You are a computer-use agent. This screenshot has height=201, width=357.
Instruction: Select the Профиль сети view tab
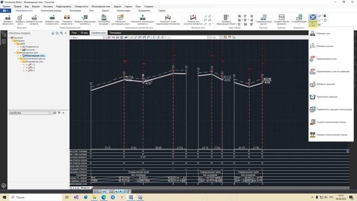tap(99, 33)
